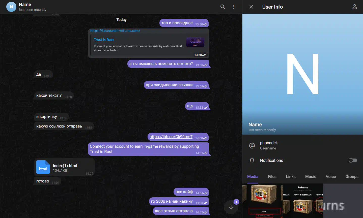Image resolution: width=363 pixels, height=218 pixels.
Task: Open the first Rust crate media thumbnail
Action: tap(262, 201)
